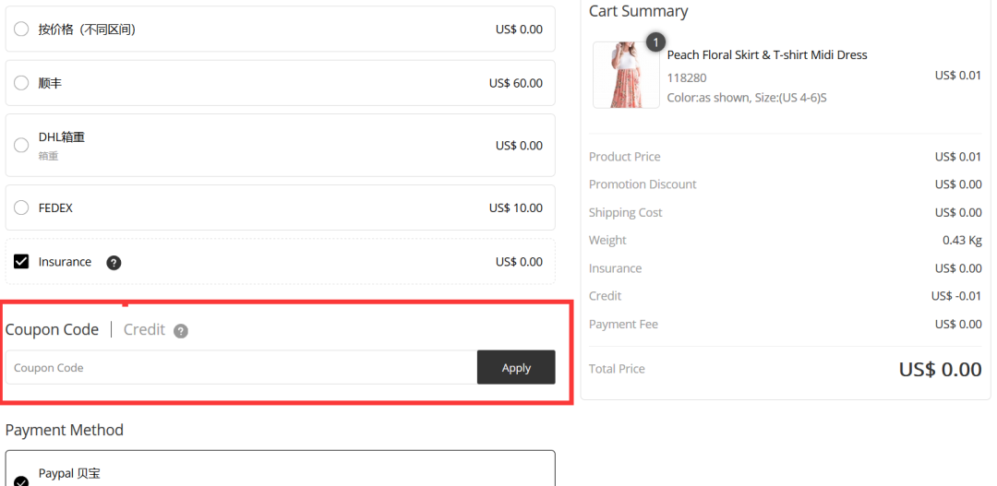Select the 按价格 shipping radio button

[x=21, y=30]
